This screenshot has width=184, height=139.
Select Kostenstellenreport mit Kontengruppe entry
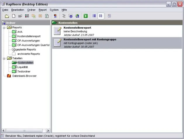(x=90, y=39)
